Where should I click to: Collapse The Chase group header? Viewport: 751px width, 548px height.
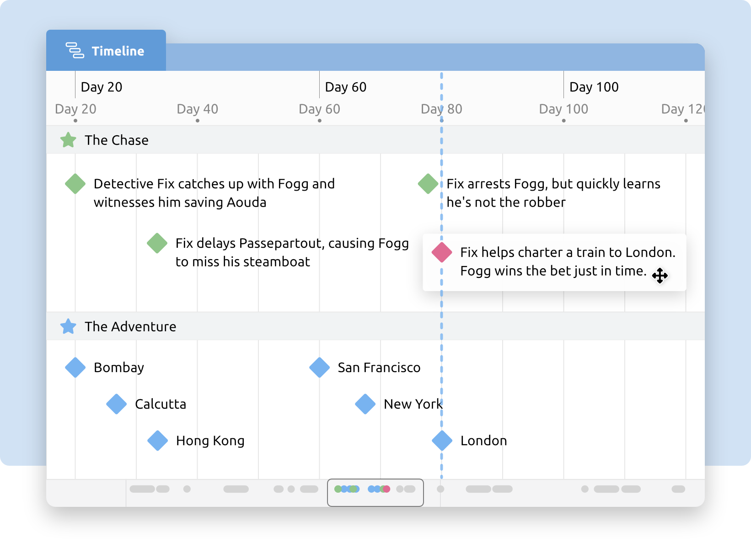tap(116, 140)
